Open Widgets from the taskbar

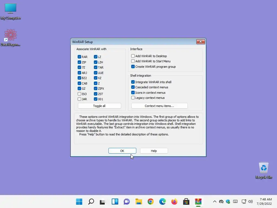(x=115, y=201)
